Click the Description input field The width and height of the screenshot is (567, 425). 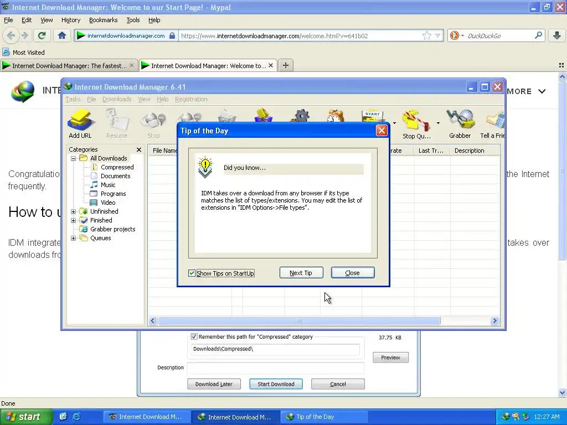click(276, 367)
